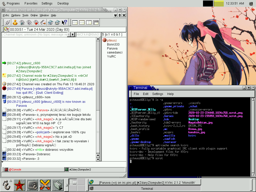Switch to the bottom-left workspace in pager
256x192 pixels.
click(x=73, y=188)
